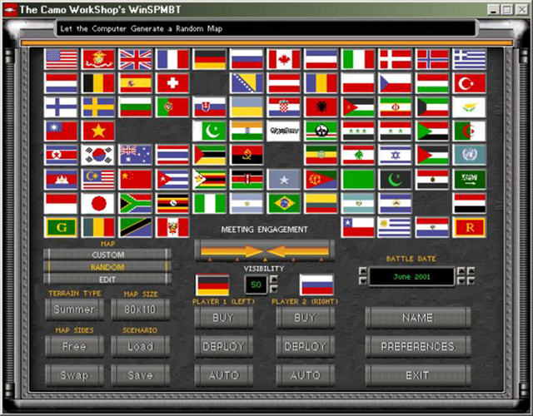Click the down arrow left of battle date
The width and height of the screenshot is (533, 416).
(x=363, y=281)
